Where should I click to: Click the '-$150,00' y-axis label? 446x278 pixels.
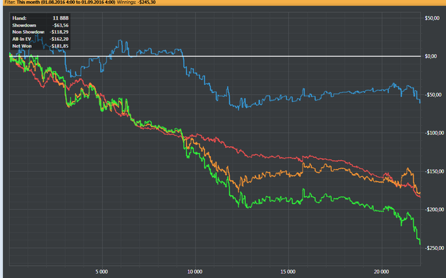coord(435,172)
